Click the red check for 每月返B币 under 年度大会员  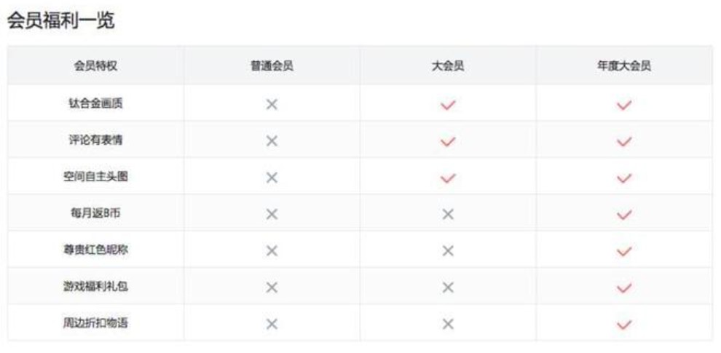point(624,214)
